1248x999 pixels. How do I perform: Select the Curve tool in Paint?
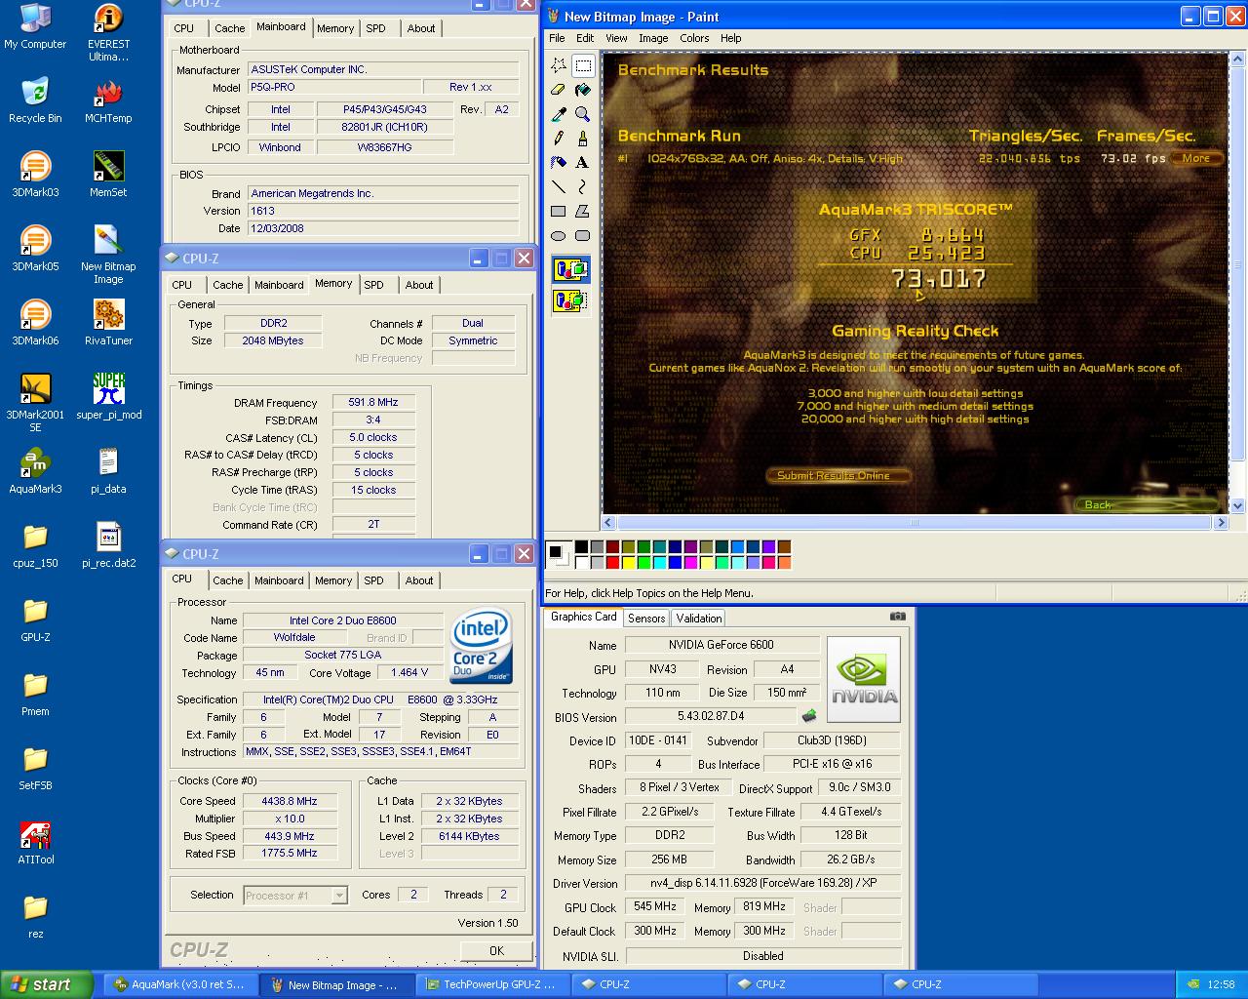583,186
